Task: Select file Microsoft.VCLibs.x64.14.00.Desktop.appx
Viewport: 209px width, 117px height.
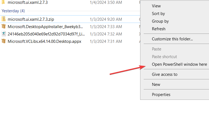Action: coord(44,41)
